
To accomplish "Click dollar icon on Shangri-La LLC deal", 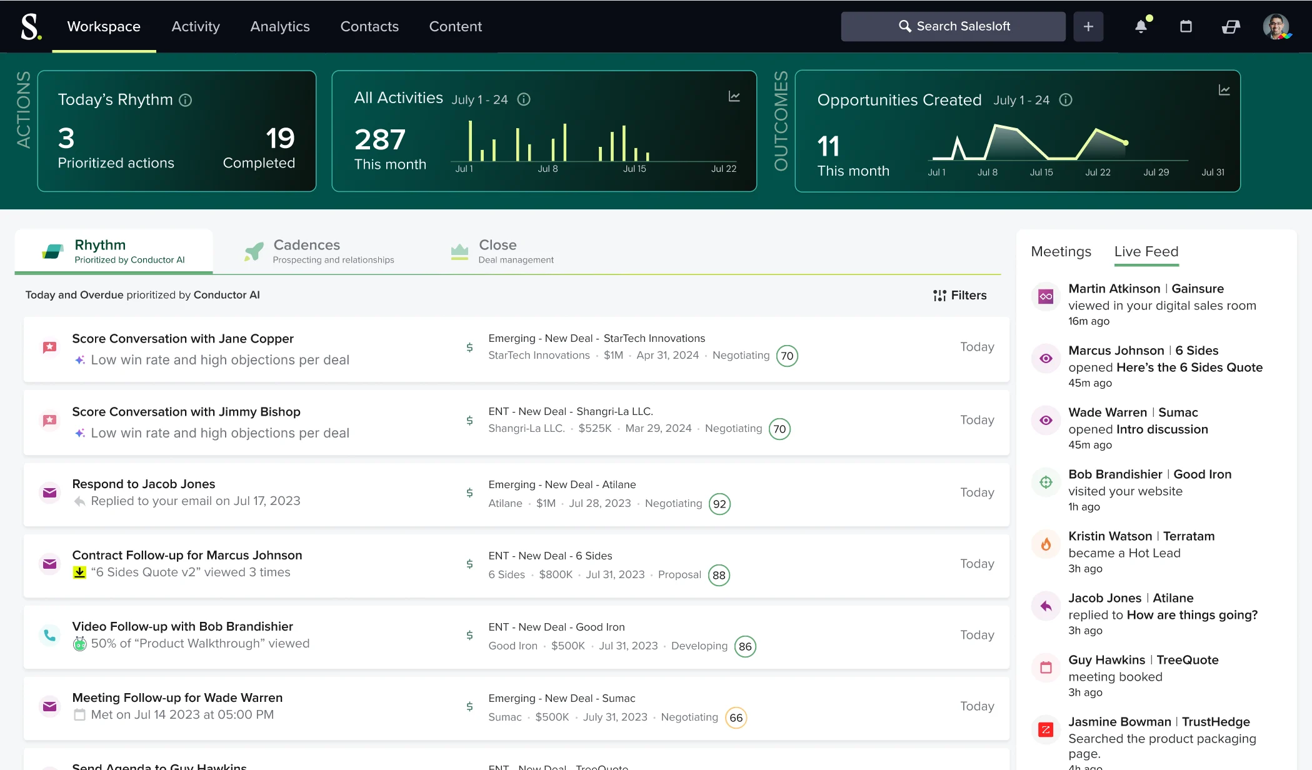I will tap(469, 421).
